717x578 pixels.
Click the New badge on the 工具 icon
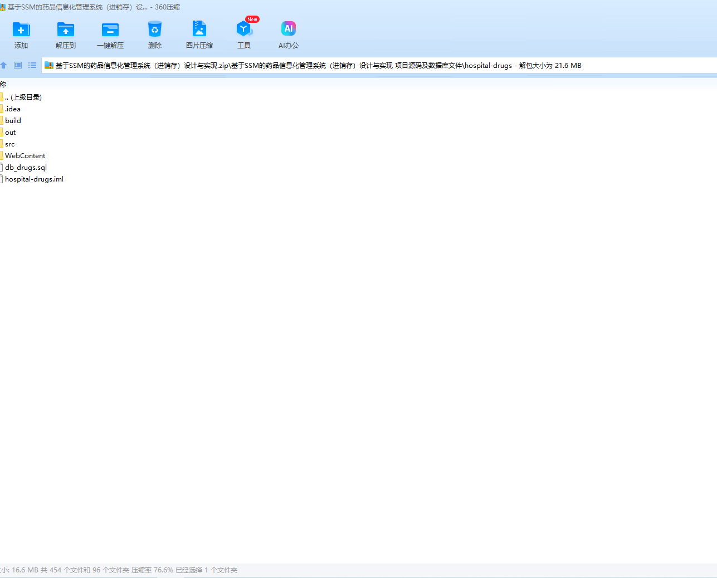point(252,19)
